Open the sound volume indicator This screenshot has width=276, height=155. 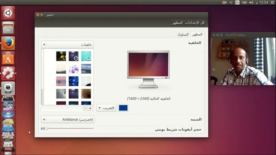tap(251, 3)
